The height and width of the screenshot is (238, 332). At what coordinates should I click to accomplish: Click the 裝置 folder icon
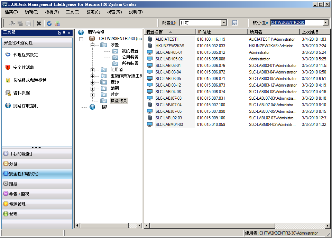pyautogui.click(x=103, y=45)
